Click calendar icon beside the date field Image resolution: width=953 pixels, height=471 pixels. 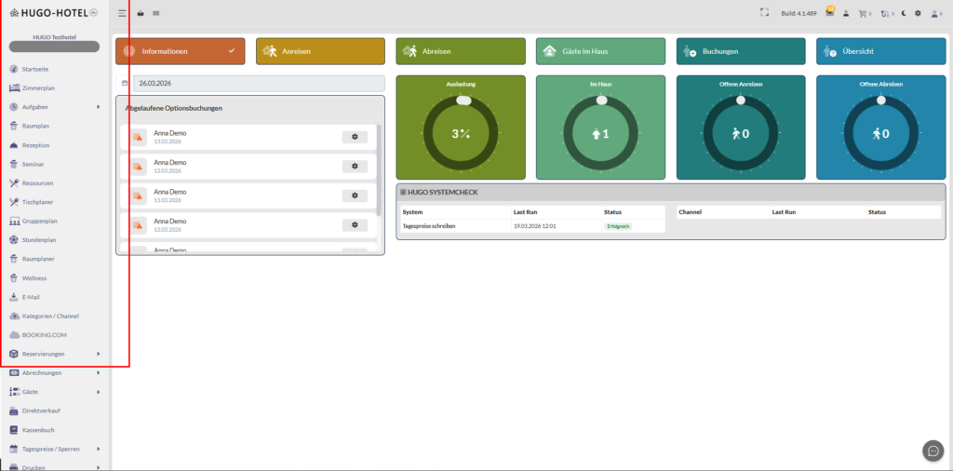click(125, 83)
